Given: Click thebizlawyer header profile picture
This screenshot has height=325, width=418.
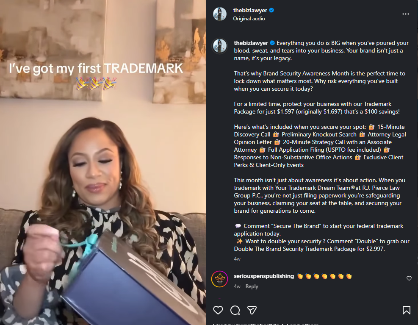Looking at the screenshot, I should coord(220,14).
